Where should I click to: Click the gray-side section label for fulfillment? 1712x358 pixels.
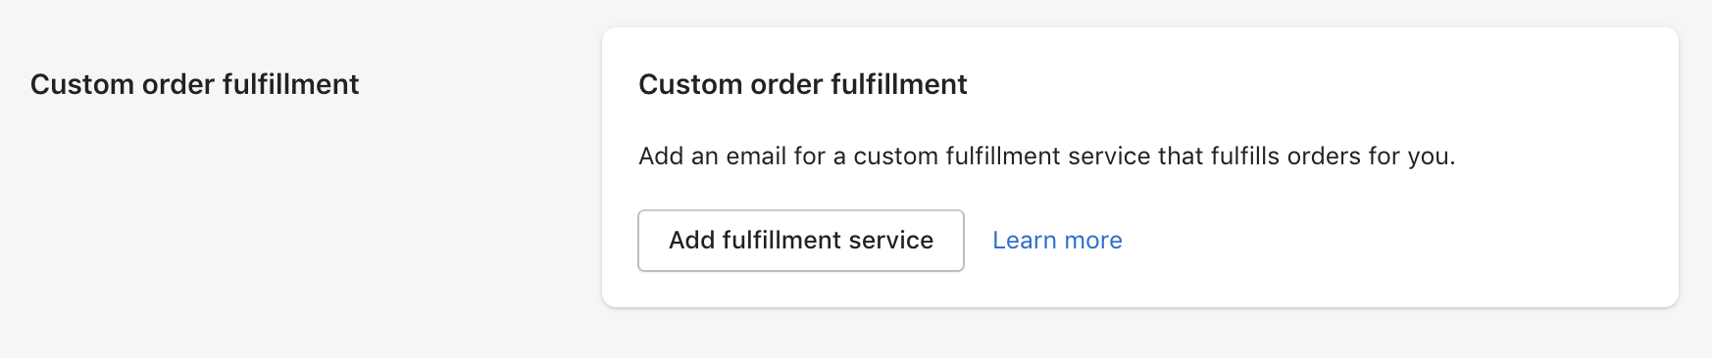coord(195,84)
